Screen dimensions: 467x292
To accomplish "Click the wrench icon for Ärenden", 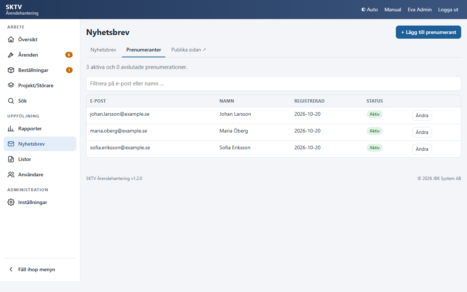I will 11,55.
